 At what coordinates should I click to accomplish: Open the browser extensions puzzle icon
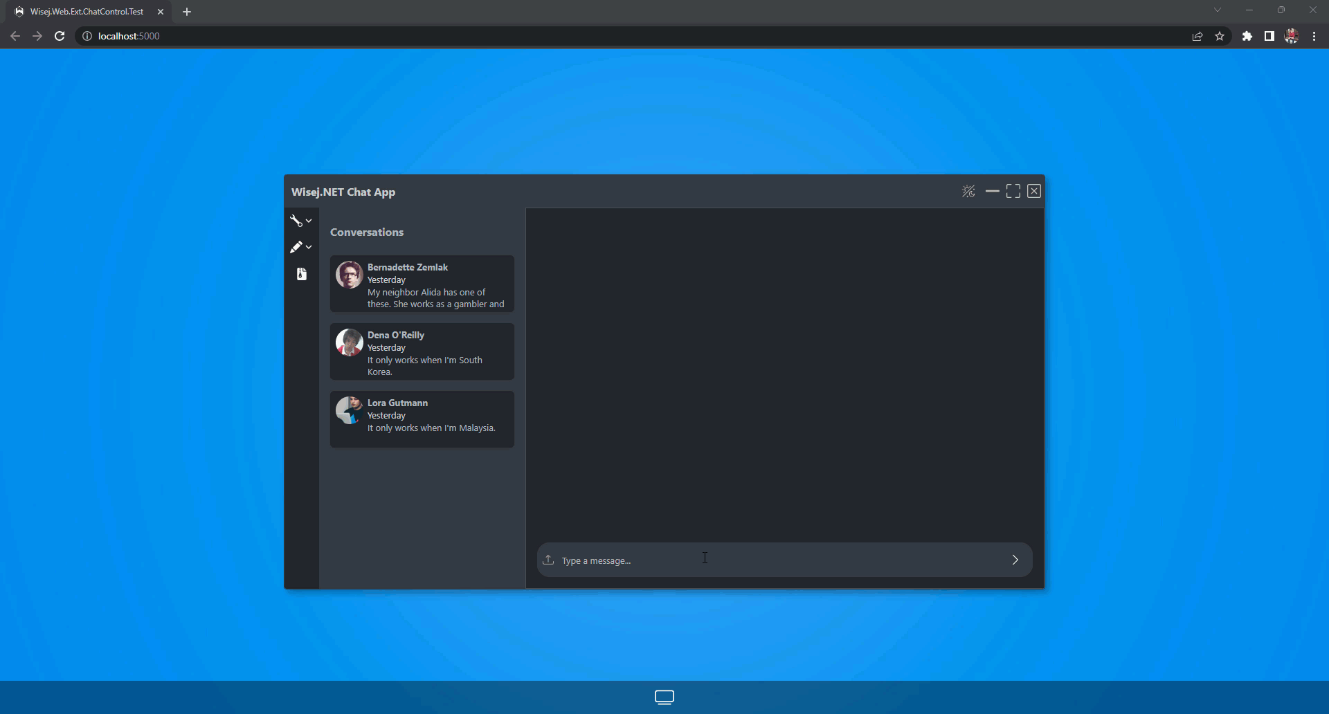coord(1247,36)
